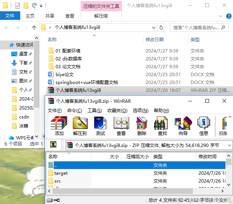The height and width of the screenshot is (204, 233).
Task: Open WinRAR 帮助(H) menu
Action: pyautogui.click(x=162, y=111)
